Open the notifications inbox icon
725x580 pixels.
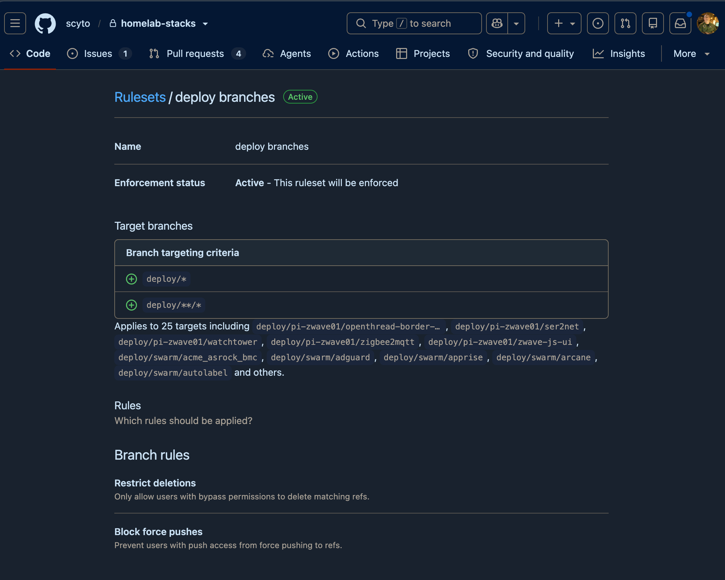680,23
